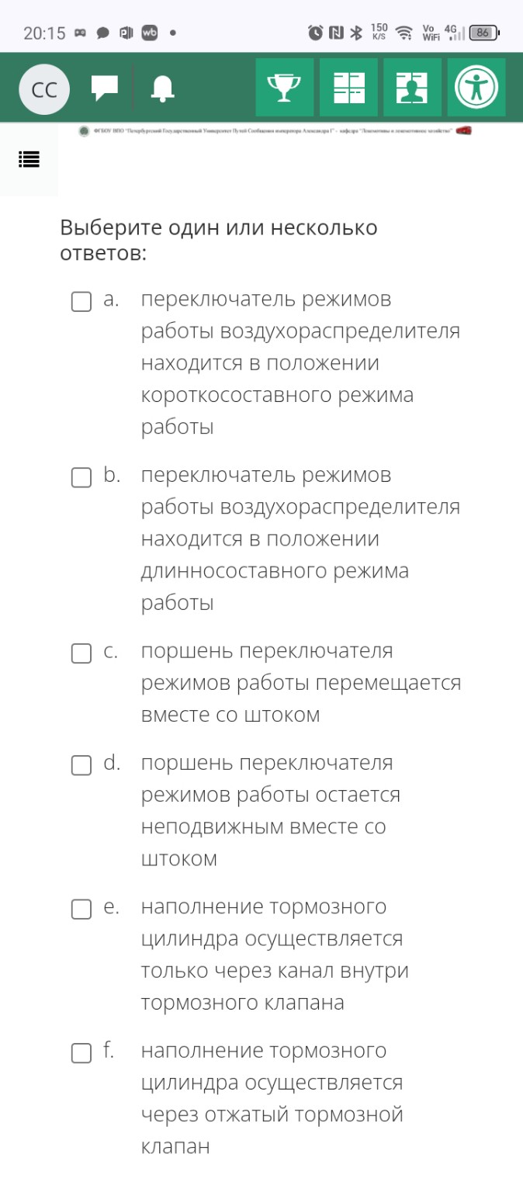The height and width of the screenshot is (1192, 523).
Task: Open the accessibility settings icon
Action: 476,87
